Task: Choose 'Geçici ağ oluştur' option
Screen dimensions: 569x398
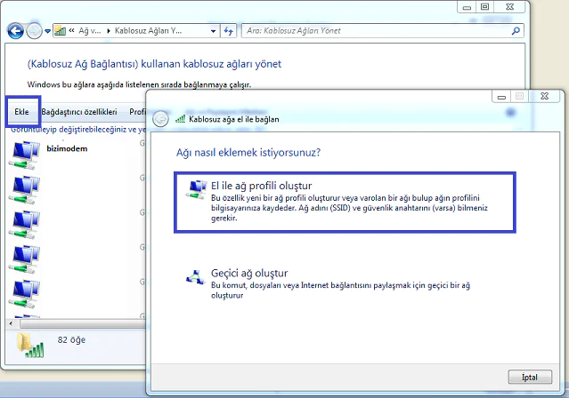Action: [x=248, y=273]
